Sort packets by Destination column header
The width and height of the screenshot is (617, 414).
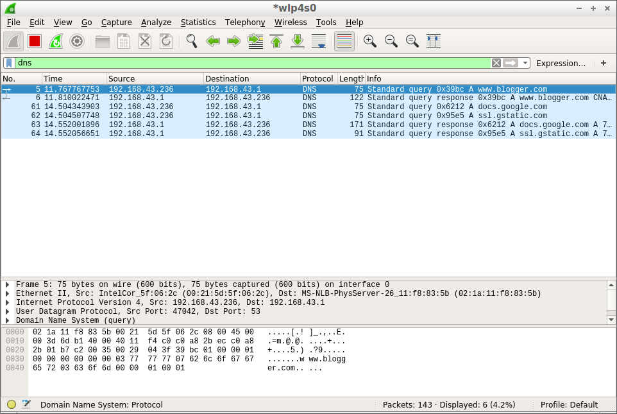tap(252, 79)
